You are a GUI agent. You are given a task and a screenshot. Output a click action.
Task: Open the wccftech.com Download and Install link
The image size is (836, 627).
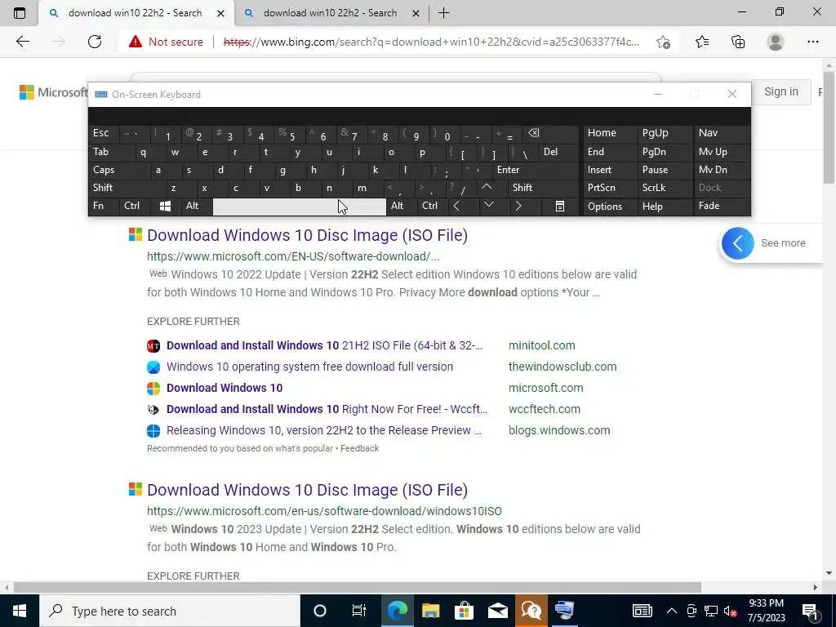[327, 410]
